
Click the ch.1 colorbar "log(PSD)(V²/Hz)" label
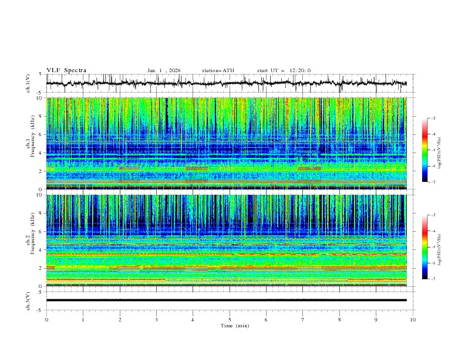click(440, 153)
